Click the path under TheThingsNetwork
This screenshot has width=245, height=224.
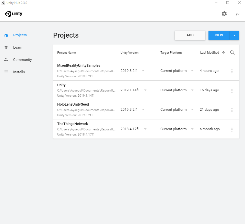pos(86,129)
